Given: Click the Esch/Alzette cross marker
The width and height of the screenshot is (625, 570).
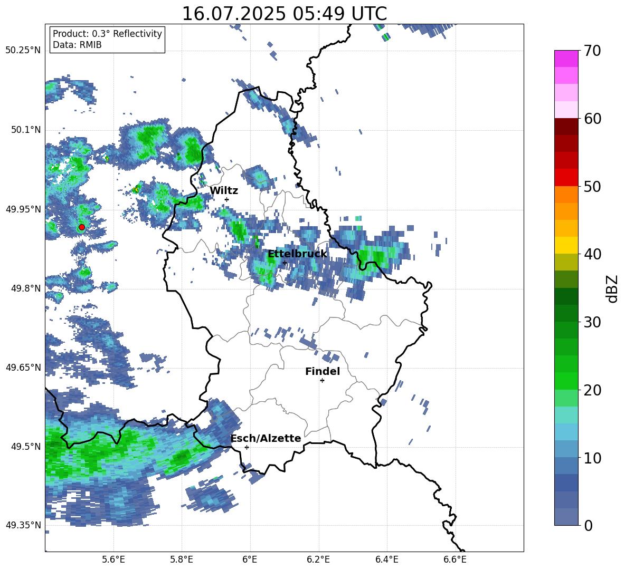Looking at the screenshot, I should (x=247, y=447).
